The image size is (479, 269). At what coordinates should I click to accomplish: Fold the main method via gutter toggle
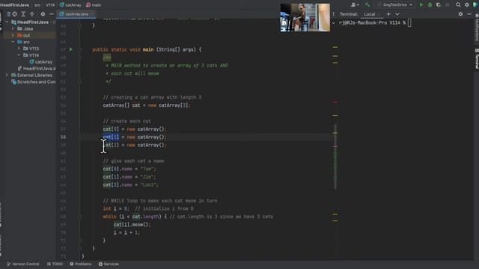click(80, 49)
